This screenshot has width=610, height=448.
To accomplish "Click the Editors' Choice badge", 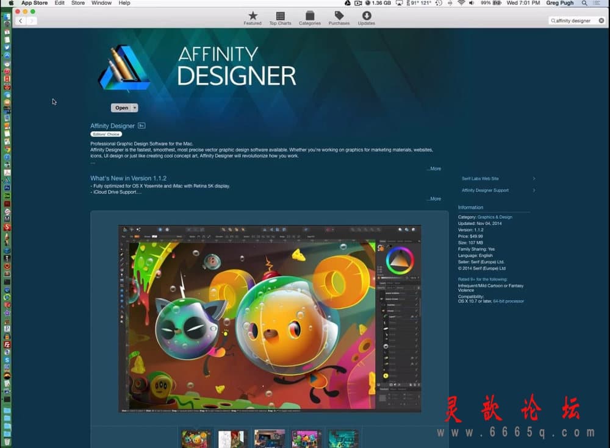I will pyautogui.click(x=106, y=134).
